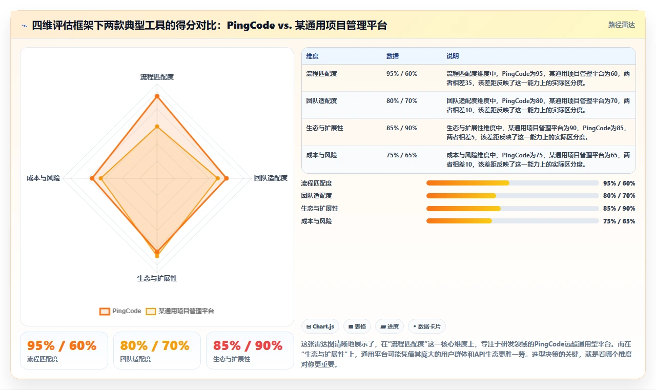Image resolution: width=656 pixels, height=390 pixels.
Task: Click PingCode's top data point on 流程匹配度 axis
Action: tap(157, 96)
